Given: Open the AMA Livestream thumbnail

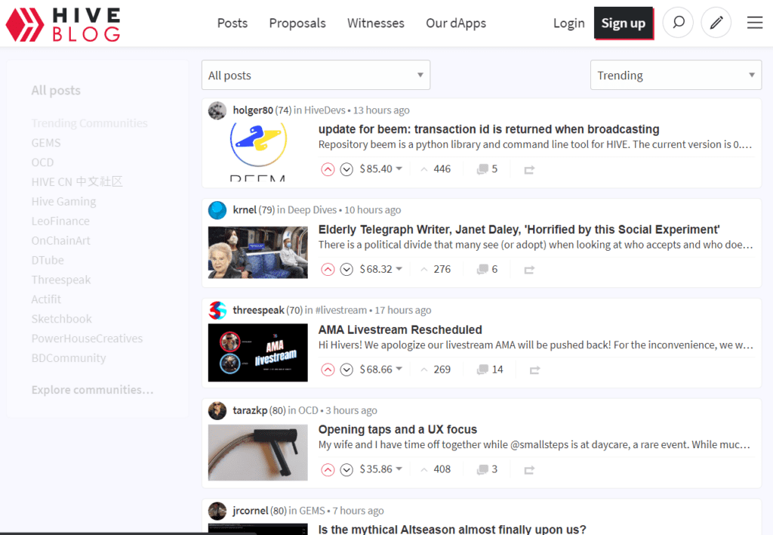Looking at the screenshot, I should click(258, 352).
